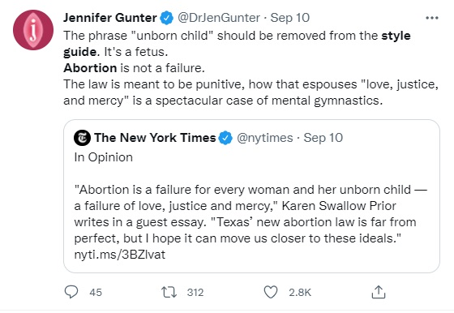View the 2.8K likes count
Screen dimensions: 454x313
[x=300, y=292]
